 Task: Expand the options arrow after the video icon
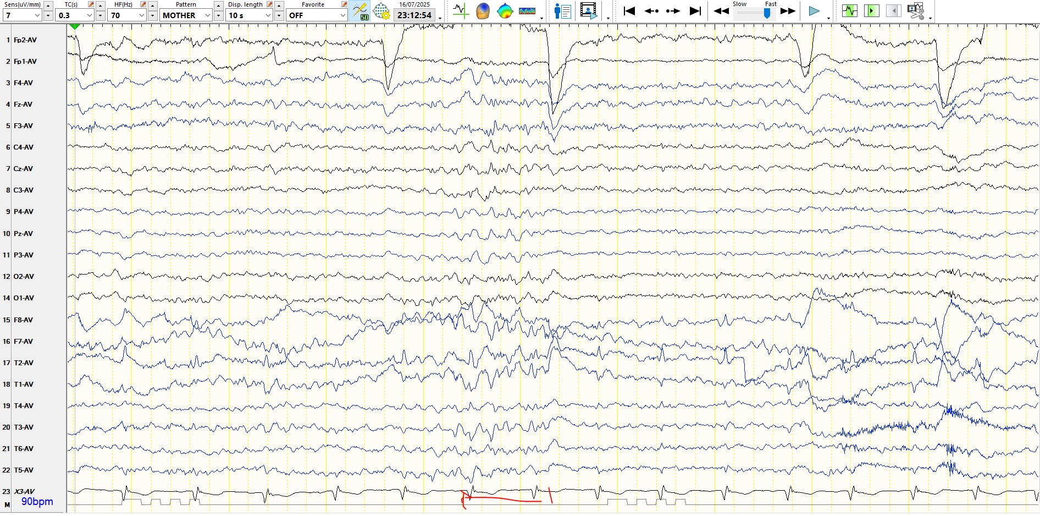pyautogui.click(x=608, y=18)
